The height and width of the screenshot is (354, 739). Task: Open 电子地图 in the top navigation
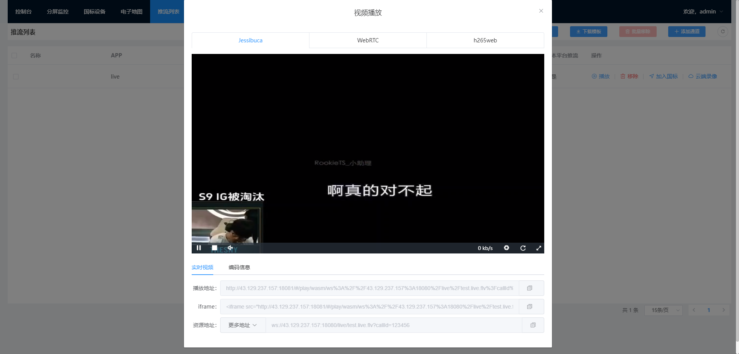pyautogui.click(x=132, y=12)
